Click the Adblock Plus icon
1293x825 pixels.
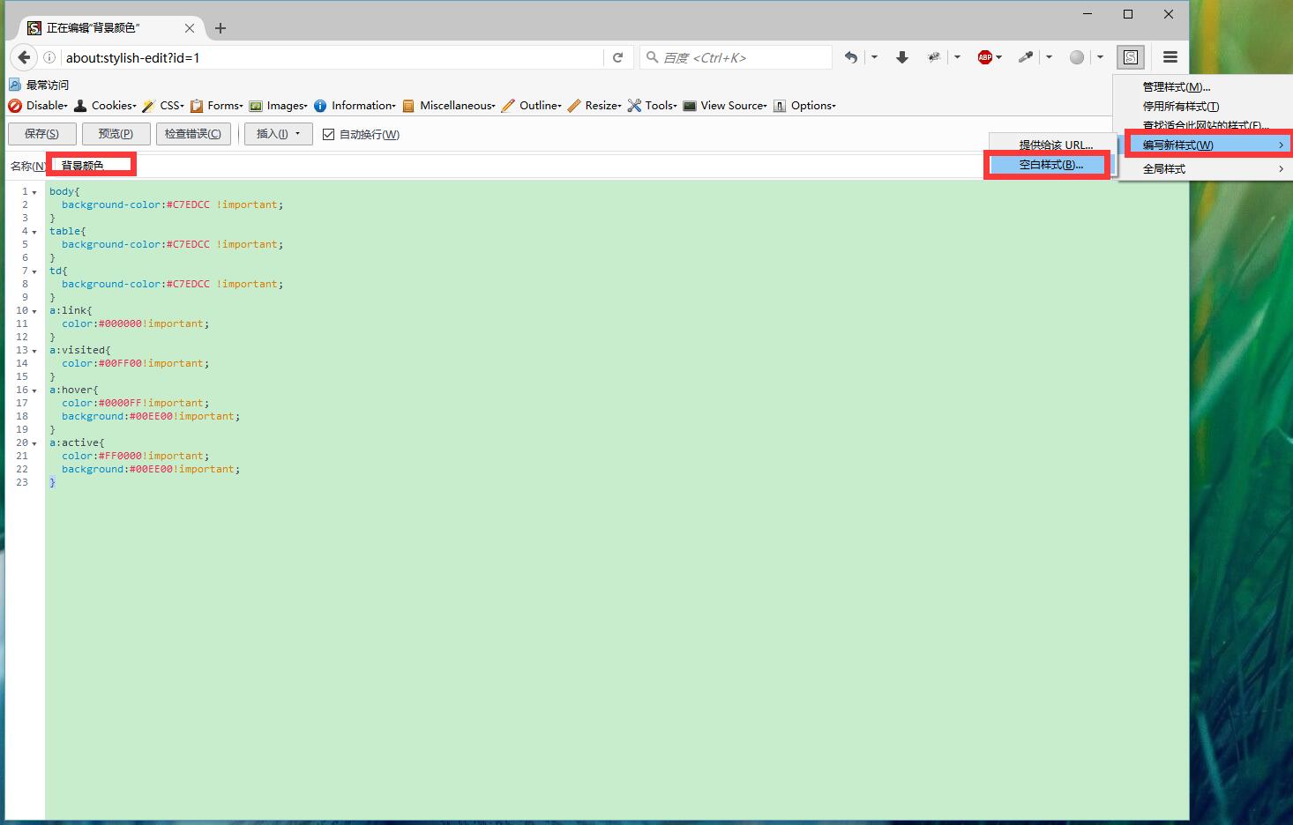[x=985, y=57]
